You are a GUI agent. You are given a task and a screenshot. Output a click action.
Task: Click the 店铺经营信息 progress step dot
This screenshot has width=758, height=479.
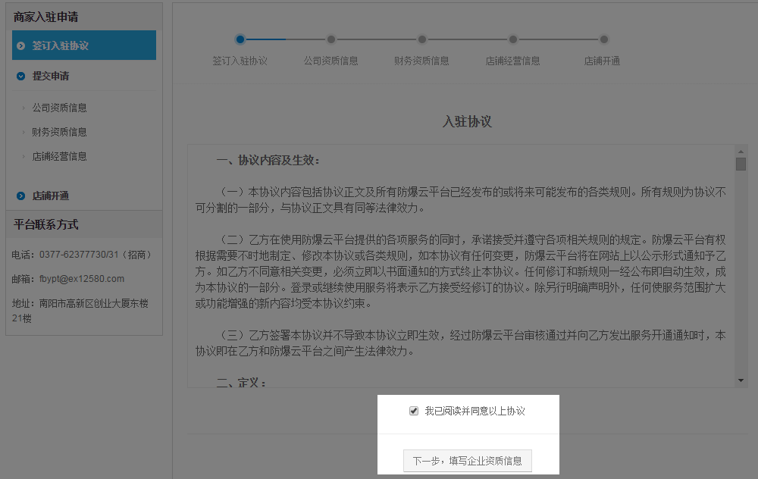pos(513,39)
